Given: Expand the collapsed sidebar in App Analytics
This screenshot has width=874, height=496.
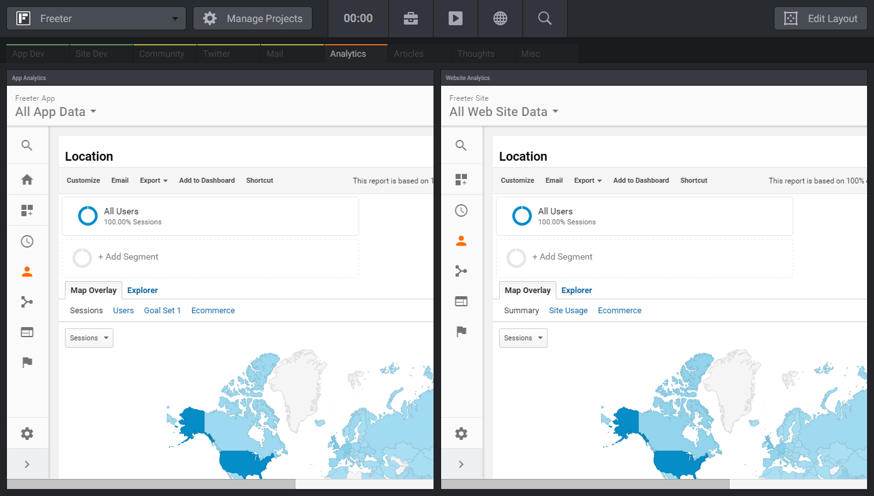Looking at the screenshot, I should click(27, 464).
